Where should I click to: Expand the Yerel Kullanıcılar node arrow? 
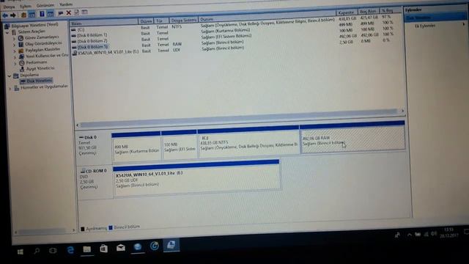click(15, 57)
